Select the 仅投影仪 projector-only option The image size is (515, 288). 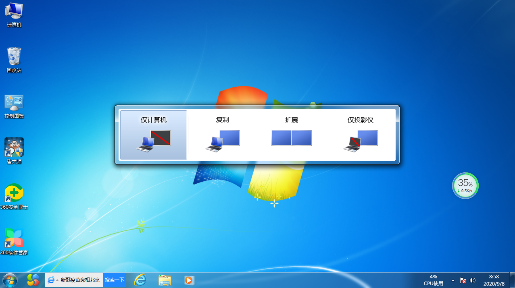360,135
